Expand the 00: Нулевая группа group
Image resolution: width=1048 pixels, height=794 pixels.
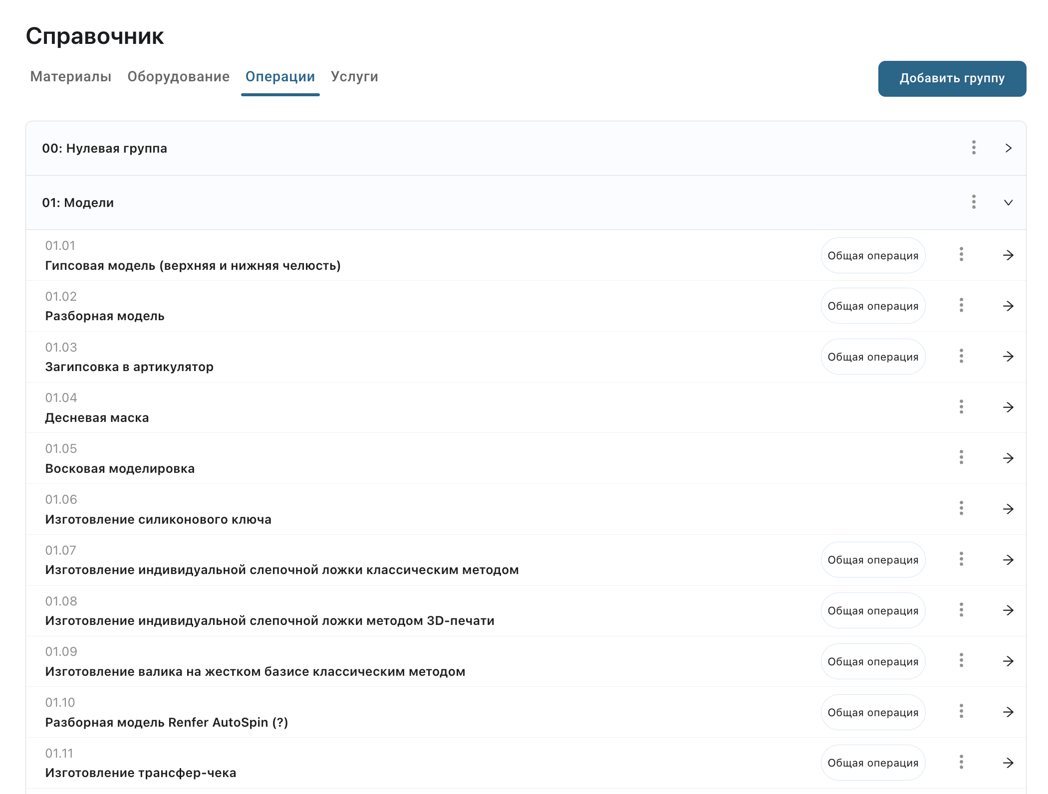tap(1008, 148)
